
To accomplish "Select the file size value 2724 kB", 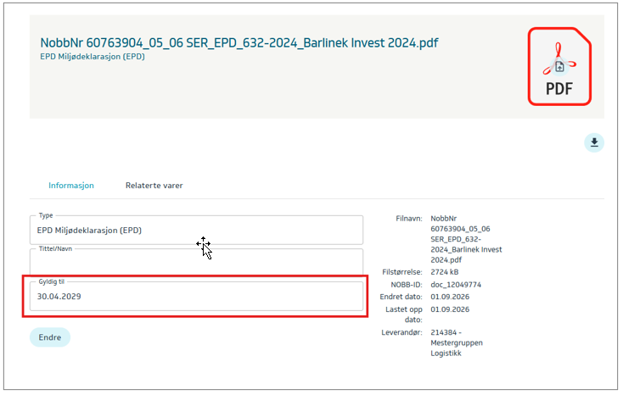I will point(445,272).
